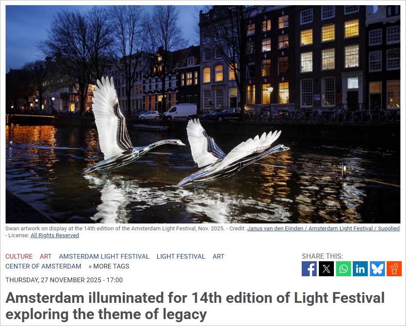406x326 pixels.
Task: Share the article on Reddit
Action: (x=394, y=269)
